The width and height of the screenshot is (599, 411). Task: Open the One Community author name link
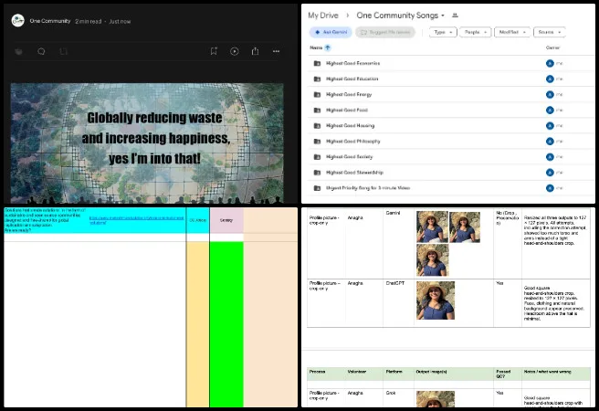50,21
